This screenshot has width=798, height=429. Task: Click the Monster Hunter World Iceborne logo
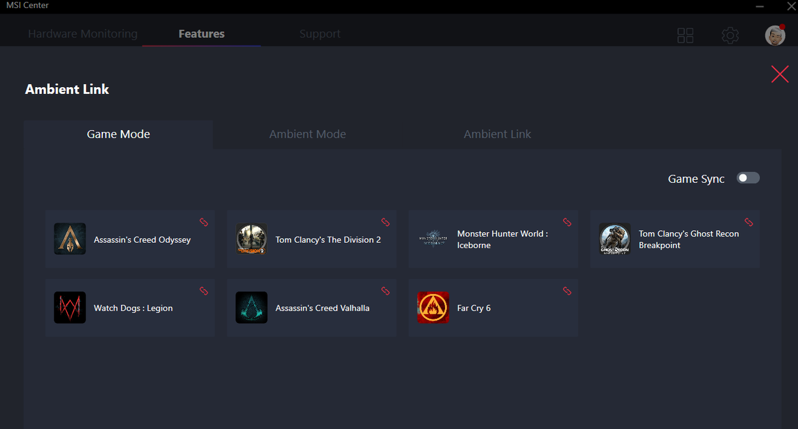point(433,239)
